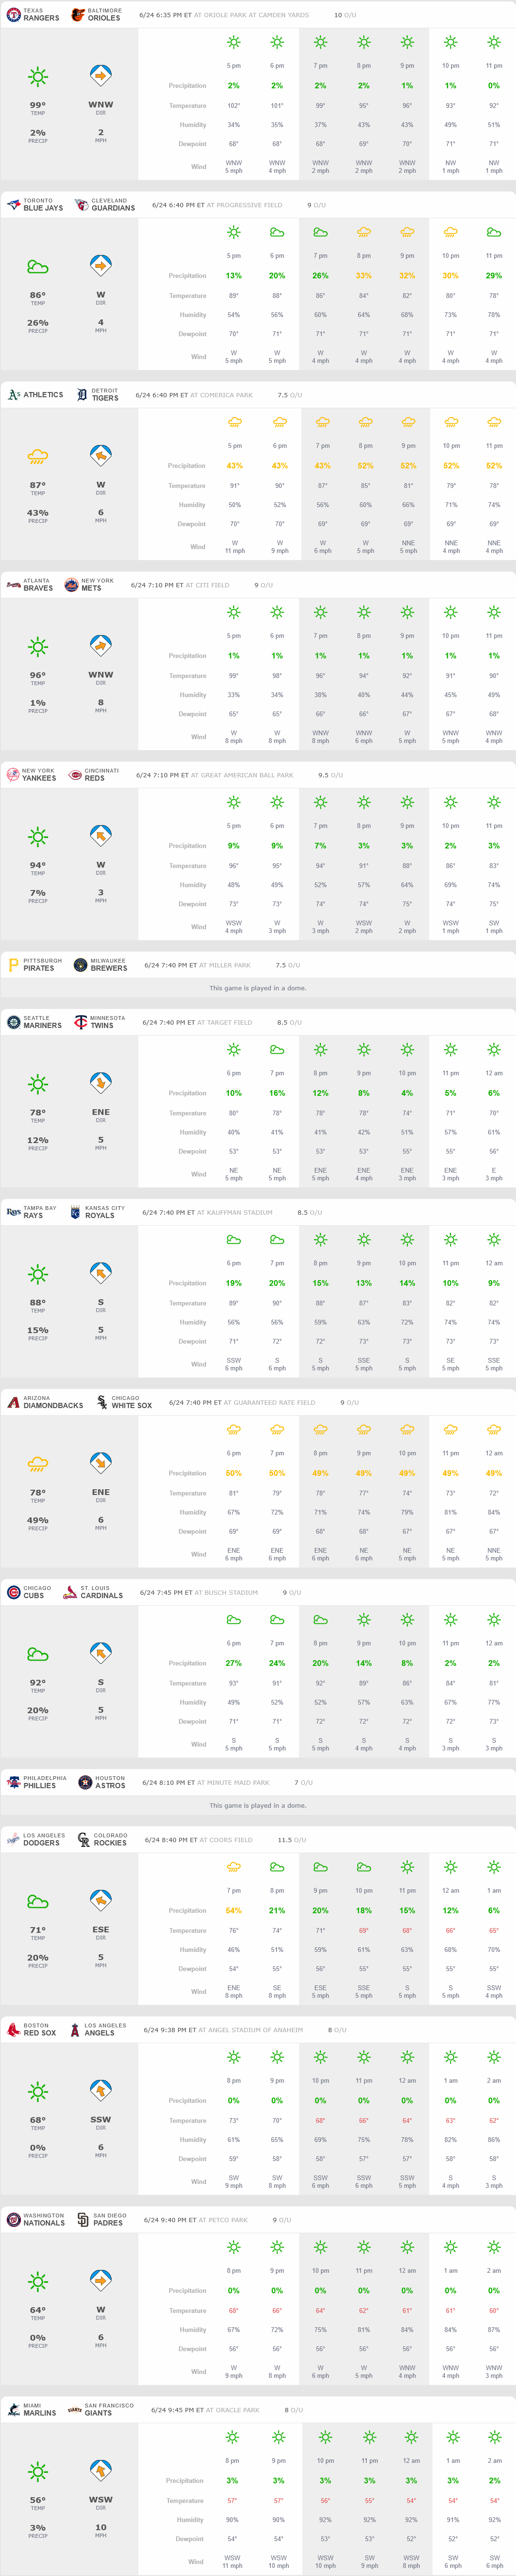Screen dimensions: 516x2576
Task: Open the New York Mets team link
Action: tap(97, 585)
